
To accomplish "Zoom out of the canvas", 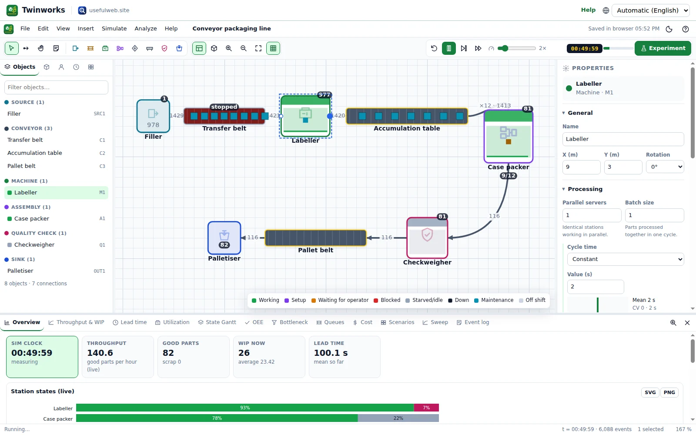I will point(244,48).
